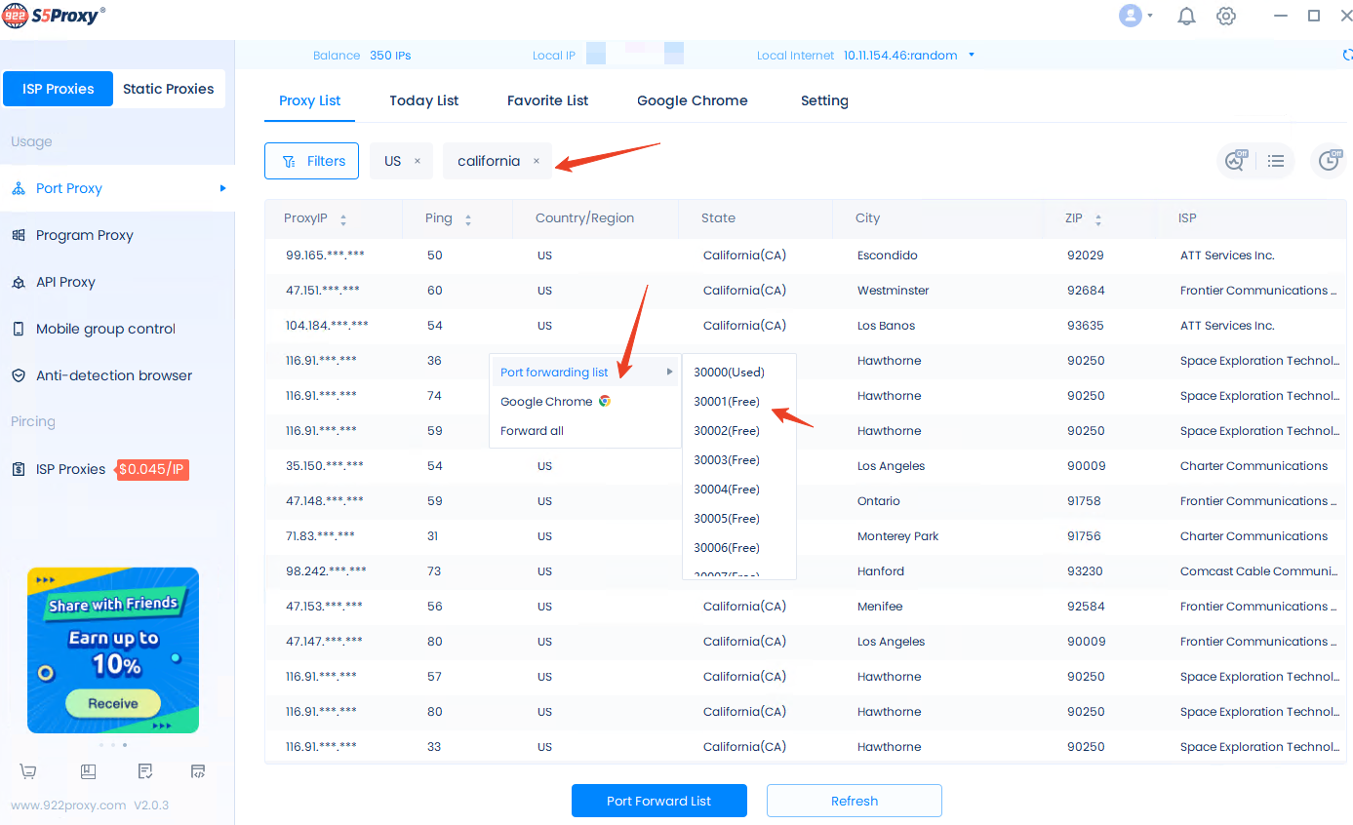
Task: Click the list view icon above the table
Action: tap(1275, 162)
